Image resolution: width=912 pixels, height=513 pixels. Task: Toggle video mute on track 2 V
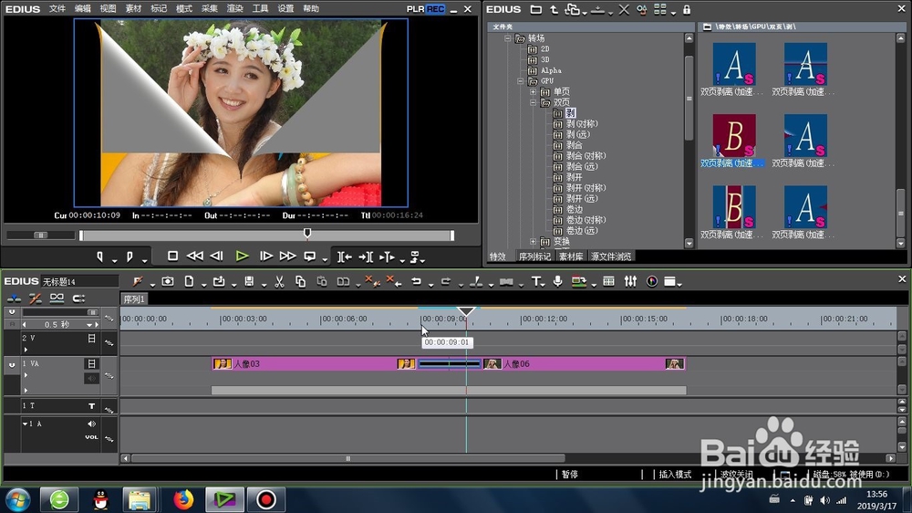tap(91, 339)
